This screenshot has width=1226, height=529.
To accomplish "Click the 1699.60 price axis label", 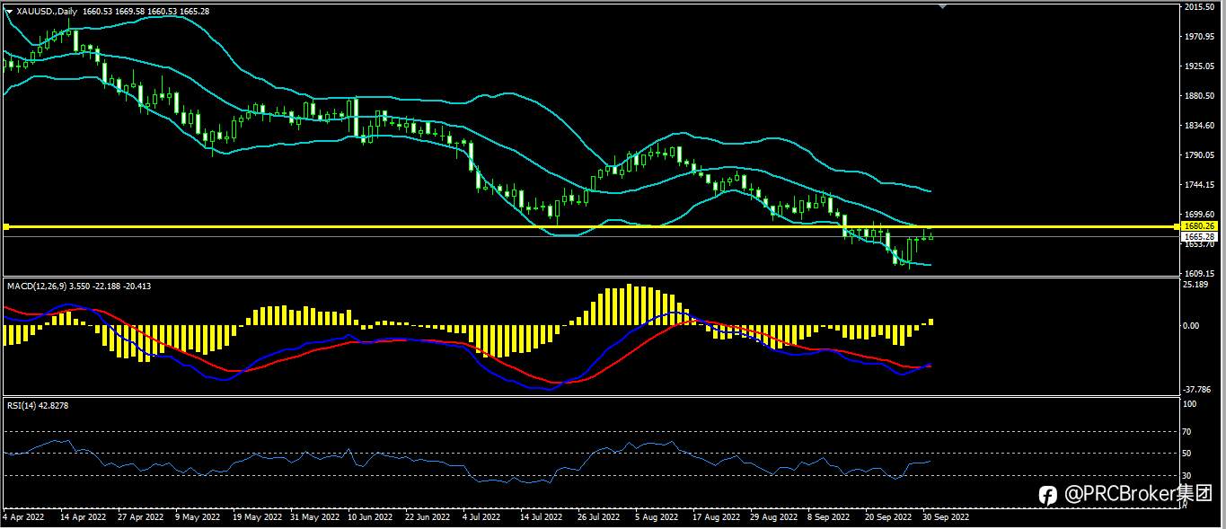I will click(x=1200, y=215).
